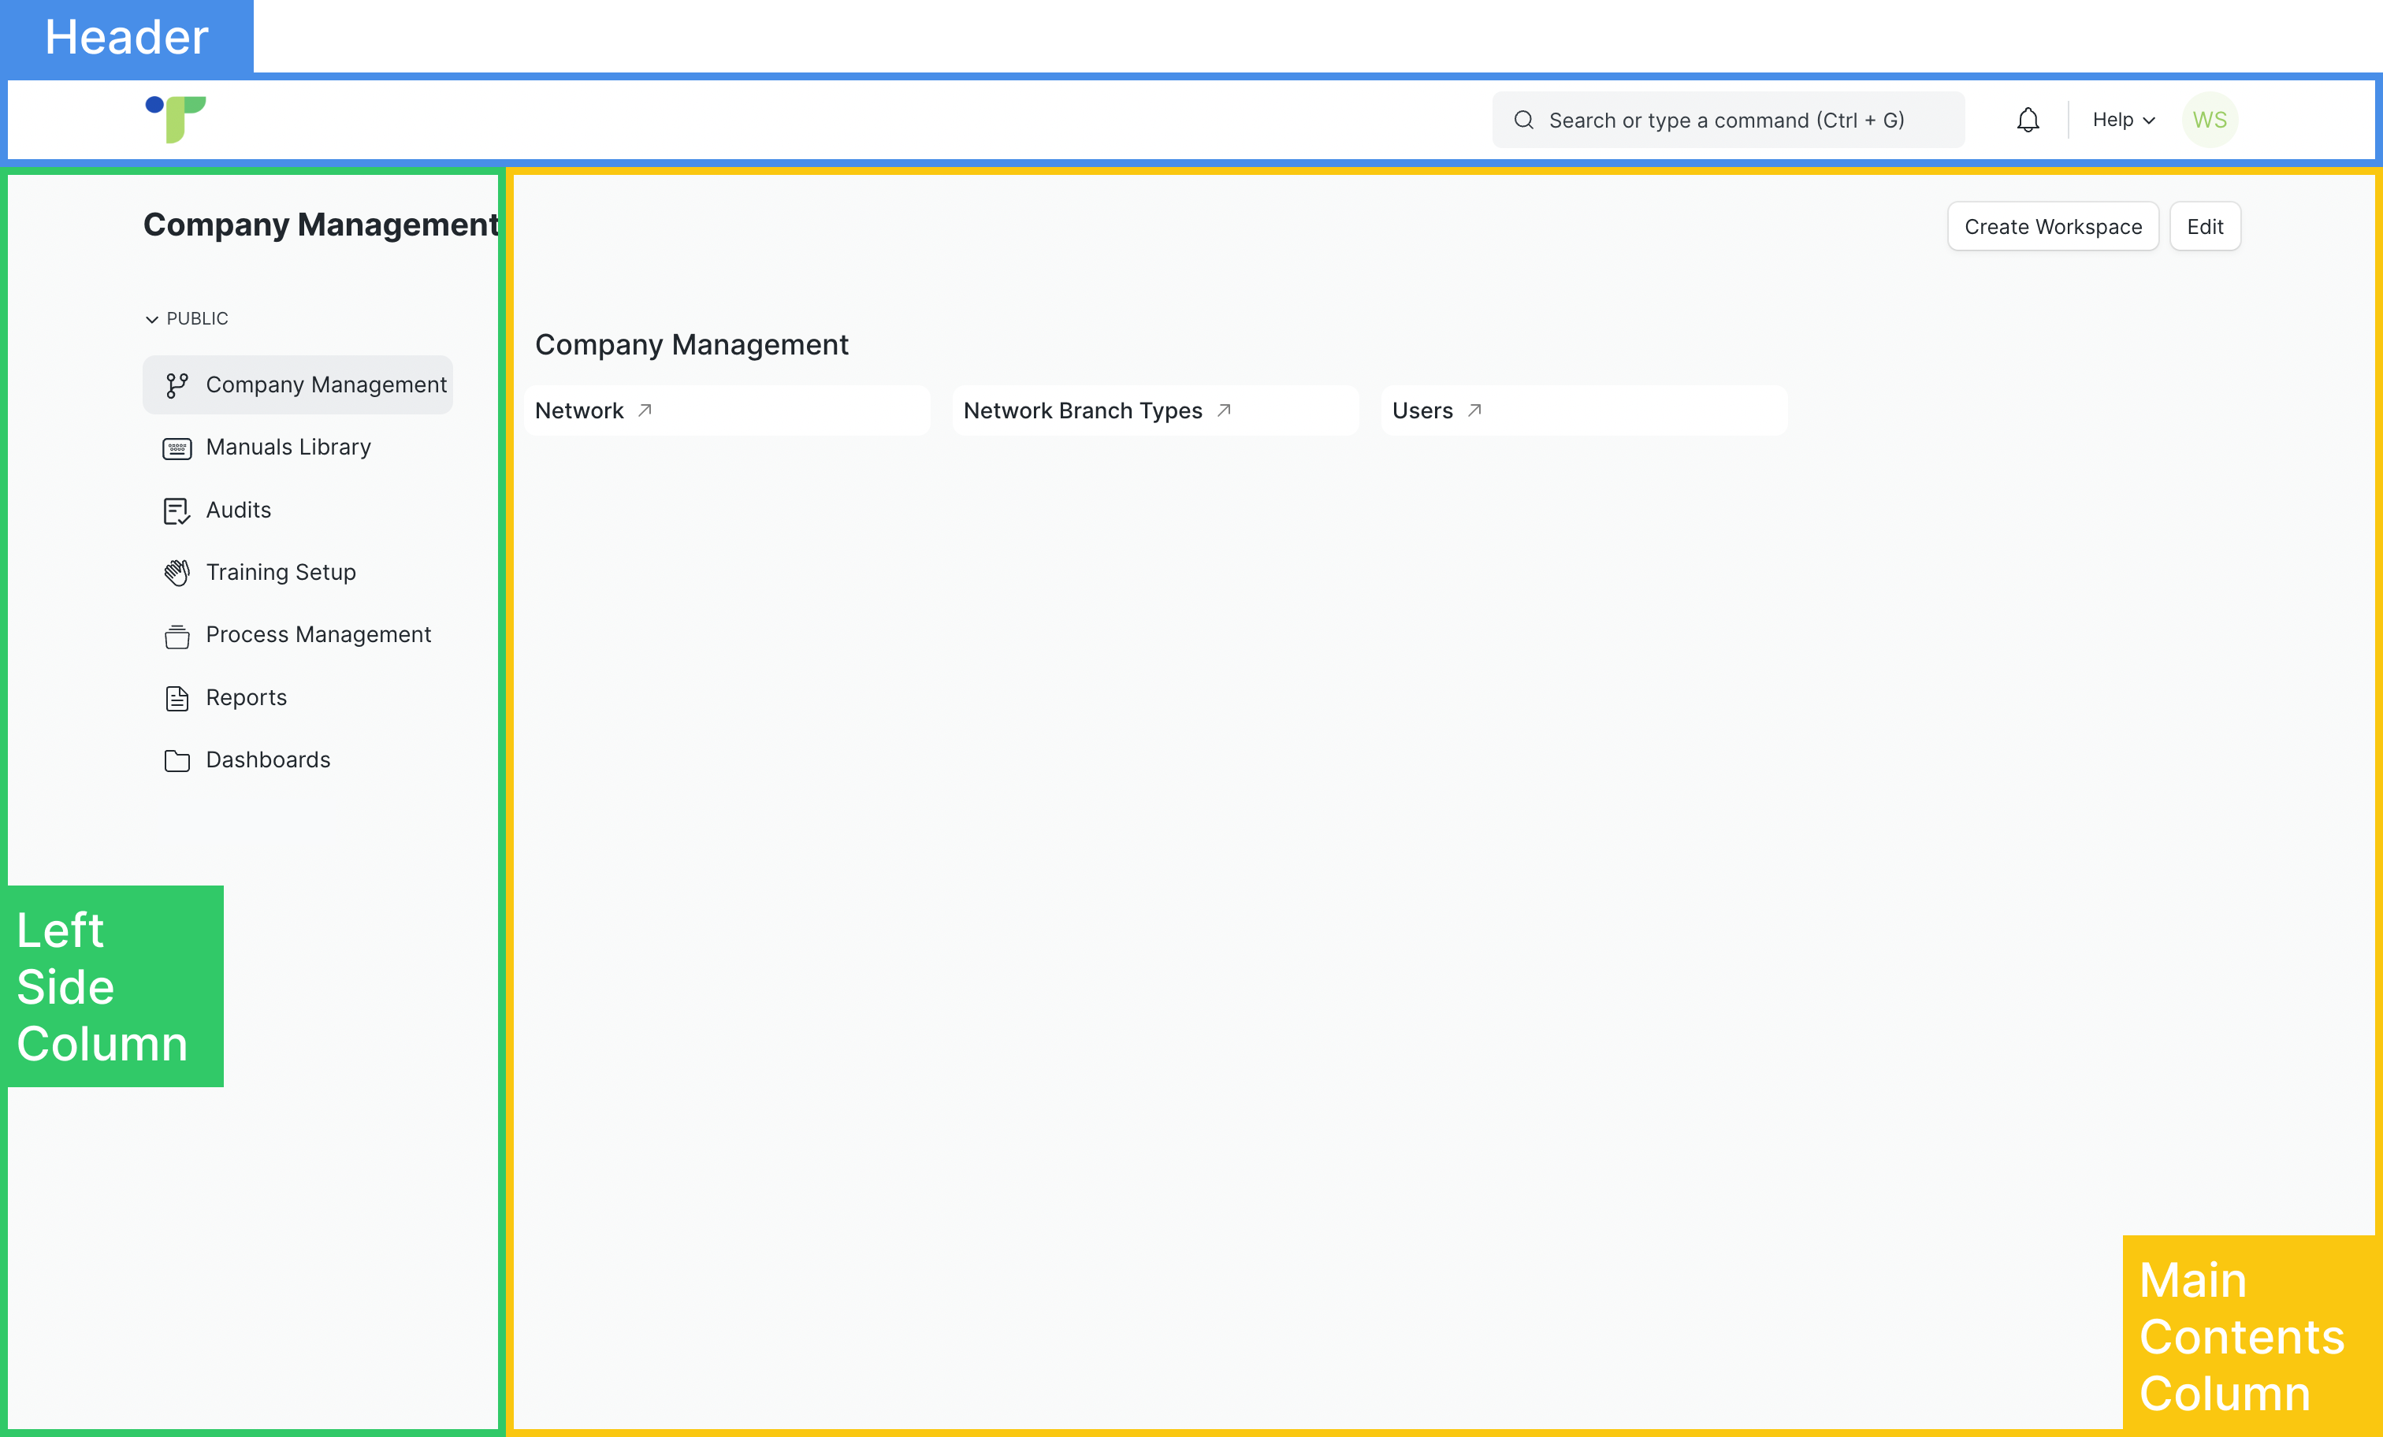The height and width of the screenshot is (1437, 2383).
Task: Open the Help dropdown
Action: [x=2123, y=120]
